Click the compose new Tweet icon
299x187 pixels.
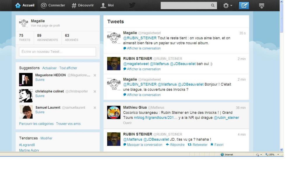(244, 6)
